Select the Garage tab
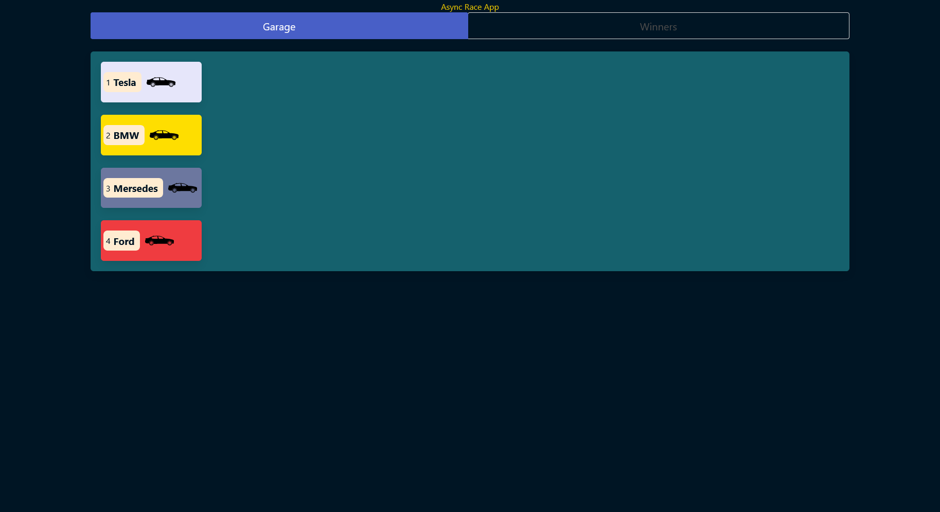940x512 pixels. [x=279, y=26]
